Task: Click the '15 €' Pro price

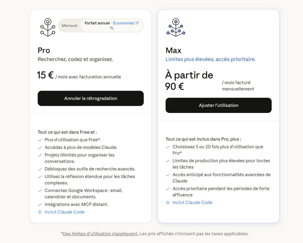Action: click(45, 75)
